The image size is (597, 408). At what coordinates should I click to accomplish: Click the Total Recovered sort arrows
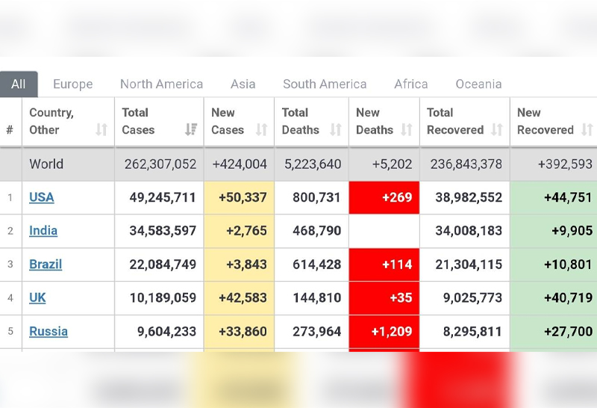point(497,130)
